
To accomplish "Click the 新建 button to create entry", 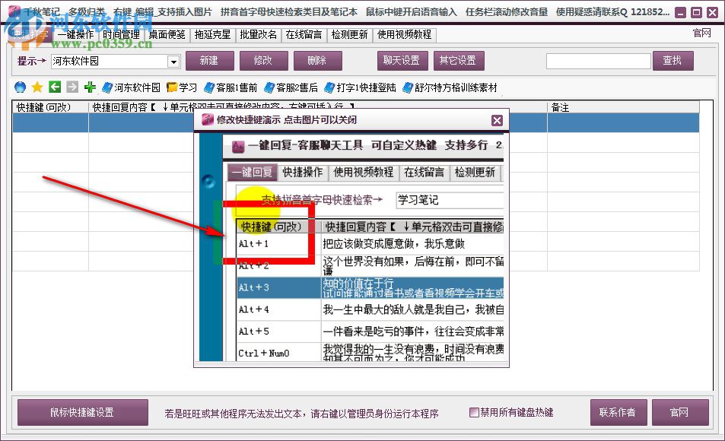I will pos(209,60).
